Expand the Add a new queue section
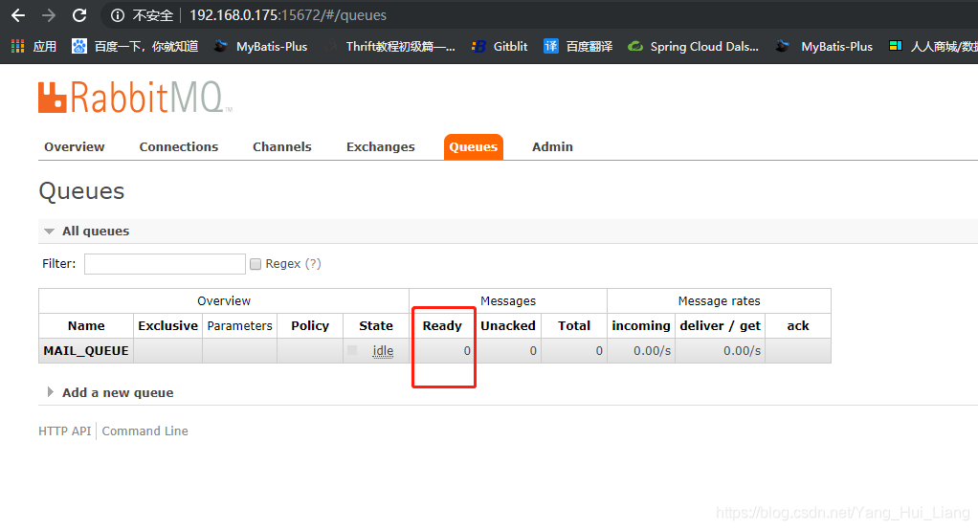The width and height of the screenshot is (978, 530). 111,393
